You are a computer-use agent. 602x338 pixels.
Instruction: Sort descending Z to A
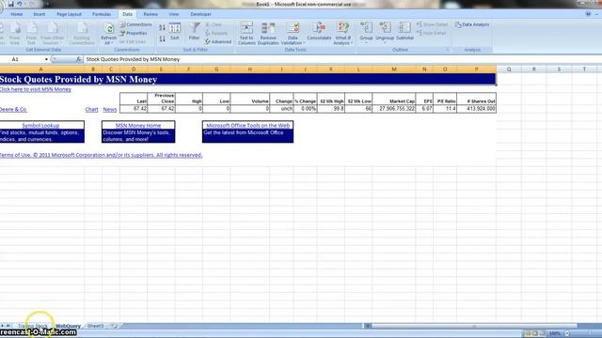tap(163, 38)
